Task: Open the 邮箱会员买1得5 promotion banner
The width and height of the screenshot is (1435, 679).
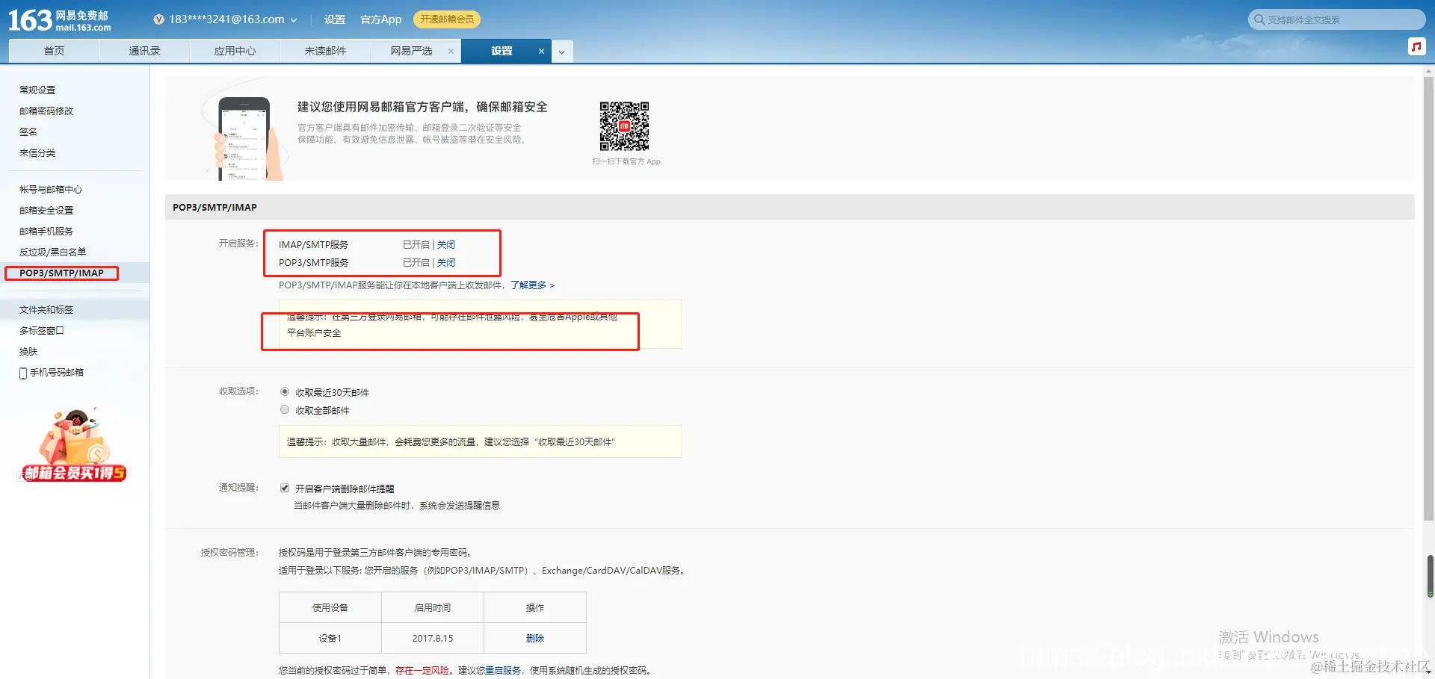Action: point(73,446)
